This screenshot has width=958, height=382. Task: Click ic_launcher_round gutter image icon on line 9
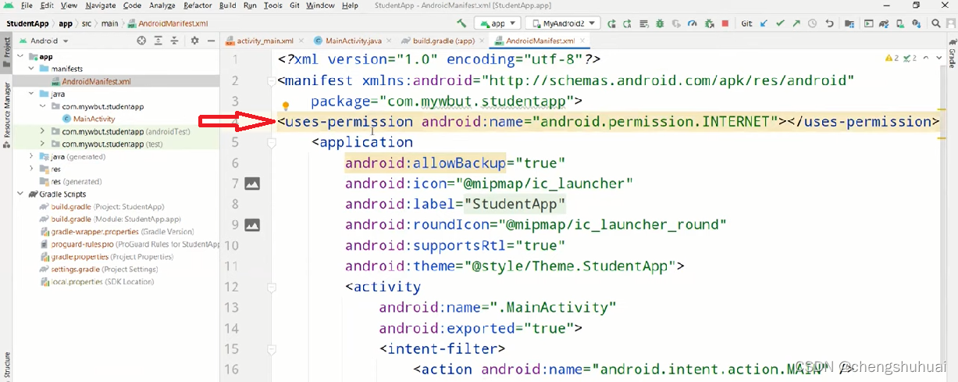point(252,225)
